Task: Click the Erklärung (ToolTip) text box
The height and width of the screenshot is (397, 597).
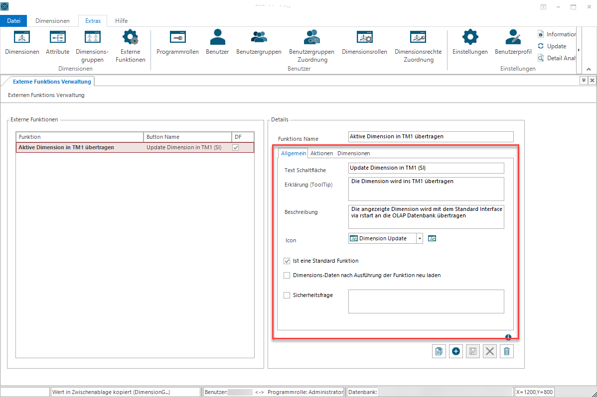Action: point(426,189)
